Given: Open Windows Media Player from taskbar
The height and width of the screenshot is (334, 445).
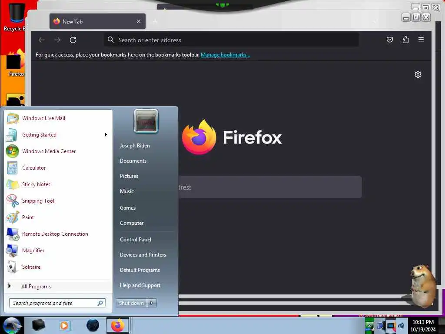Looking at the screenshot, I should coord(64,325).
